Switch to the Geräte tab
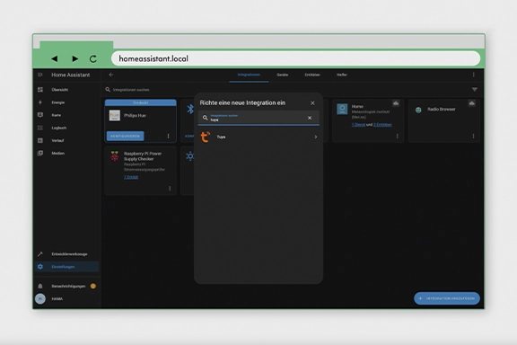This screenshot has height=345, width=517. coord(283,75)
